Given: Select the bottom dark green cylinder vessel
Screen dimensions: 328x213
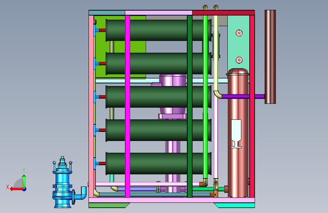Looking at the screenshot, I should click(x=159, y=163).
